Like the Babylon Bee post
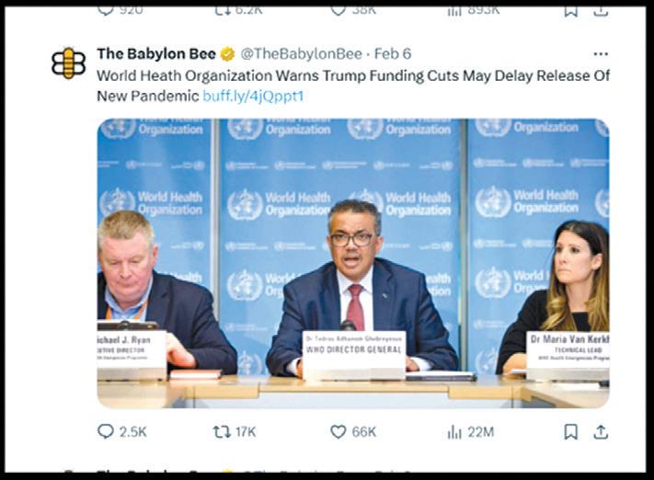Screen dimensions: 654x480 [338, 431]
